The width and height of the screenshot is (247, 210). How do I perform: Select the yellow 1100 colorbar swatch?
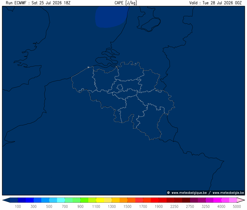tap(100, 200)
